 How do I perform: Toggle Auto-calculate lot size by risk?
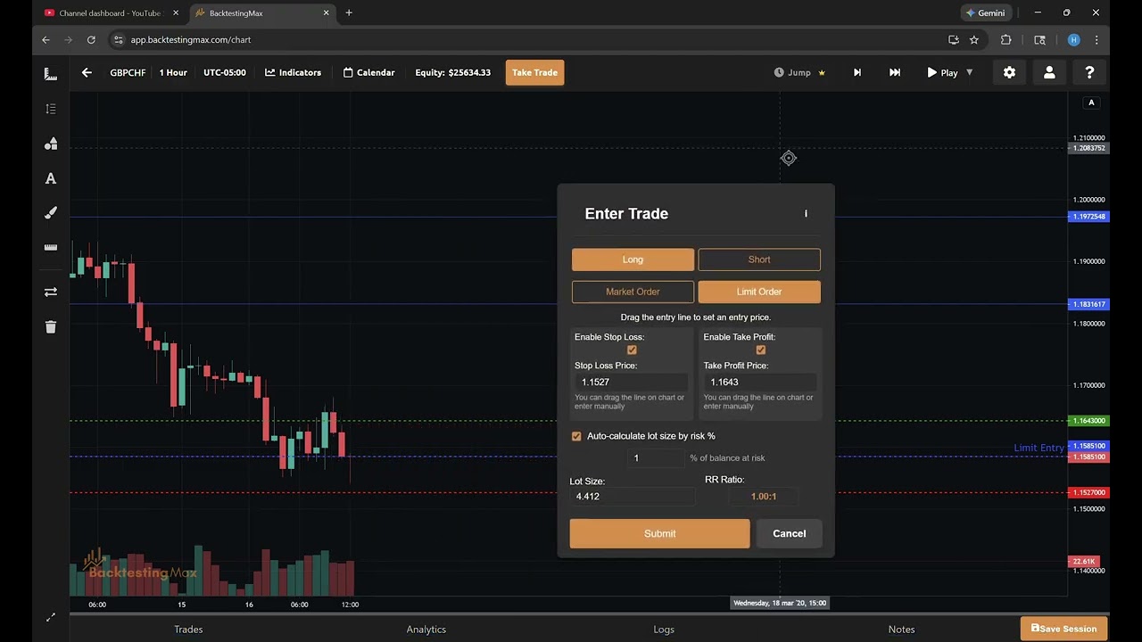tap(576, 436)
